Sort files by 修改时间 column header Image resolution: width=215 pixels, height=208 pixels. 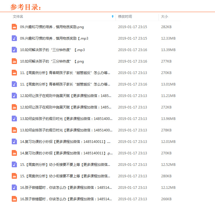click(125, 17)
